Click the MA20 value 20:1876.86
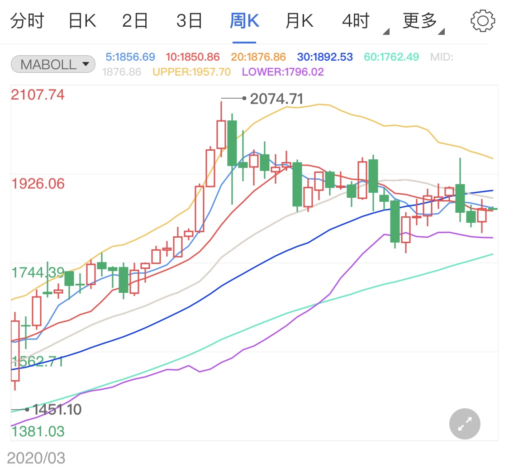This screenshot has height=468, width=509. coord(258,57)
